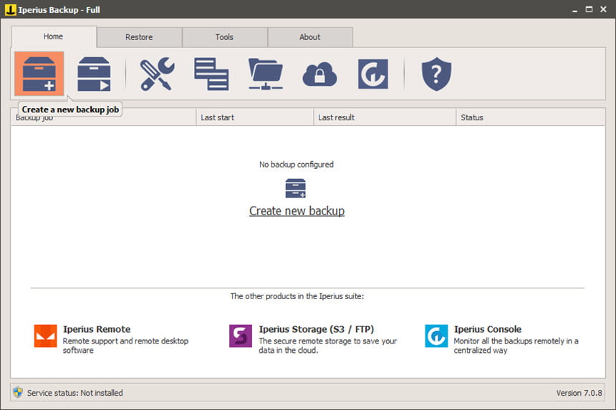This screenshot has width=616, height=410.
Task: Click the Iperius Console toolbar icon
Action: pos(372,74)
